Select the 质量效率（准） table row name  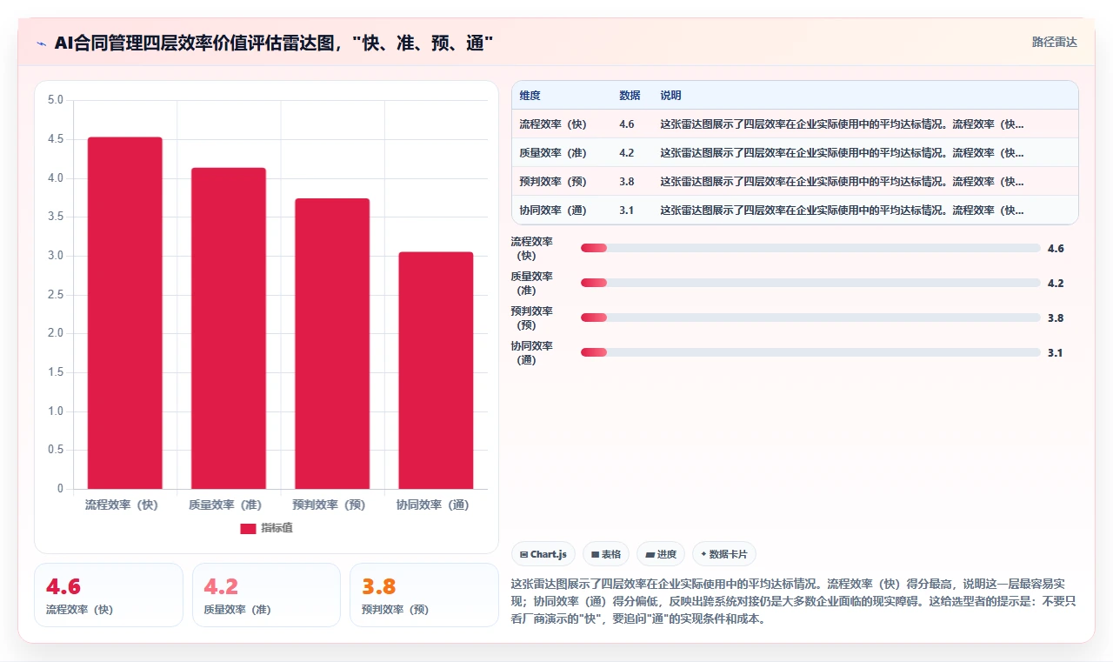click(x=552, y=153)
